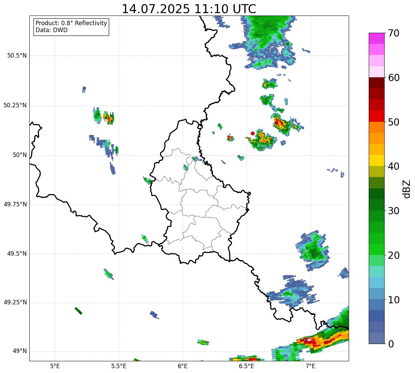The image size is (415, 373).
Task: Click the colorbar tick label '50'
Action: coord(394,122)
